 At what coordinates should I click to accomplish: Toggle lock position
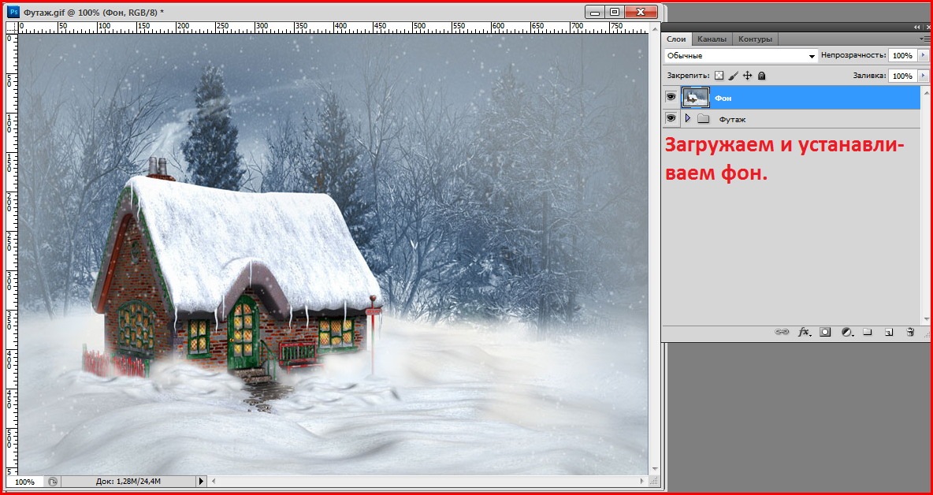tap(747, 76)
